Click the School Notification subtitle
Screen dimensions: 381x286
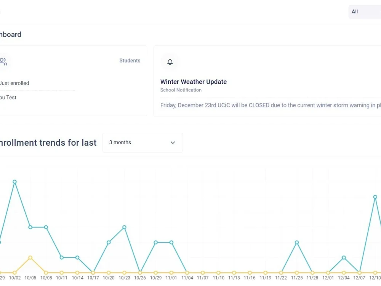[x=181, y=90]
